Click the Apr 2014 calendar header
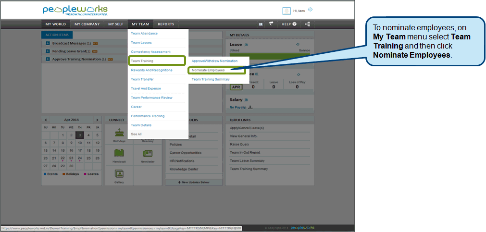The height and width of the screenshot is (232, 486). tap(72, 120)
